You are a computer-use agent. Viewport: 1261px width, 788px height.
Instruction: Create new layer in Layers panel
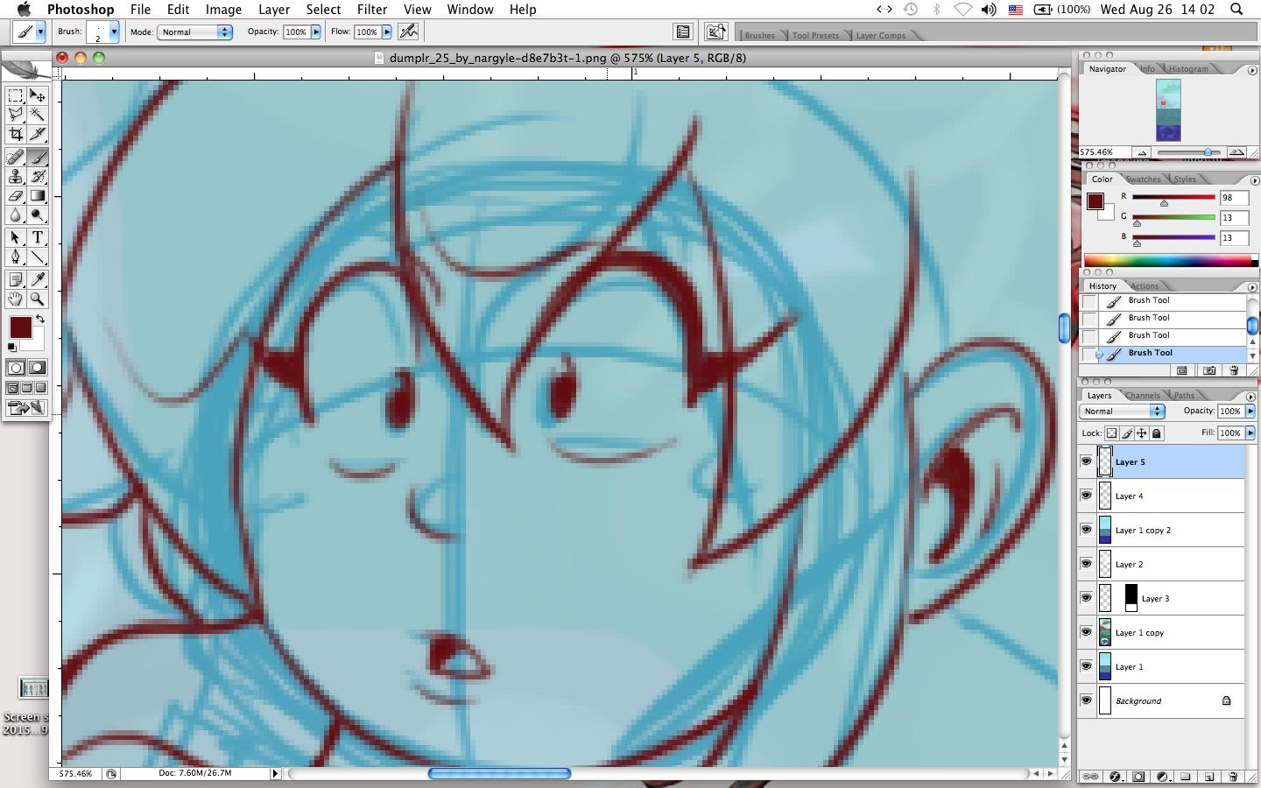[x=1209, y=777]
